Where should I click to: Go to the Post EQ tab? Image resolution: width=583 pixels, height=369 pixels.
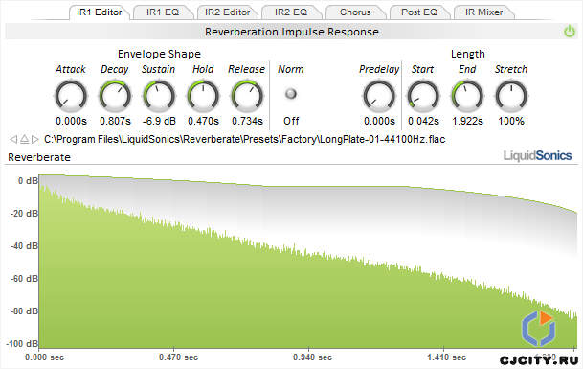(419, 12)
